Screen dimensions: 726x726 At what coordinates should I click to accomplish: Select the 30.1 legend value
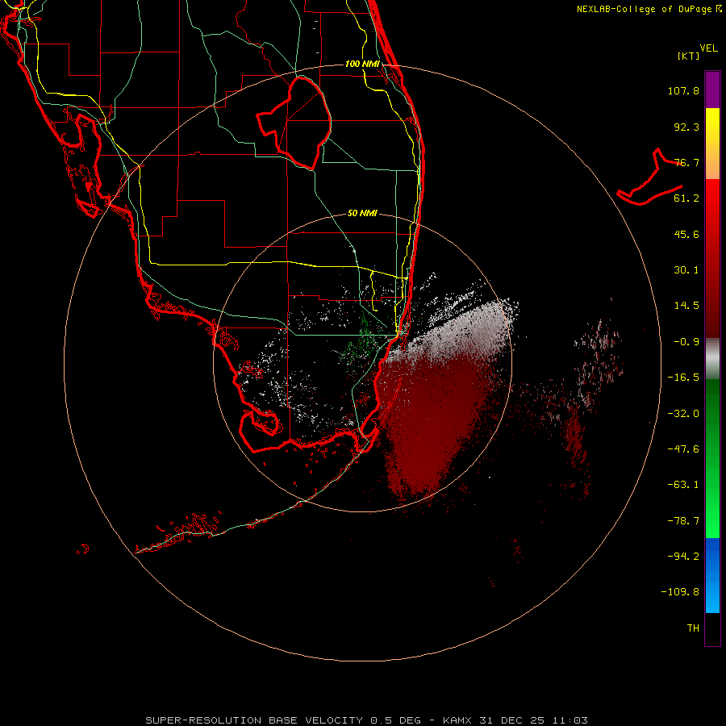[x=686, y=270]
